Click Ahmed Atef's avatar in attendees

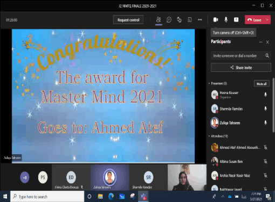pyautogui.click(x=215, y=147)
